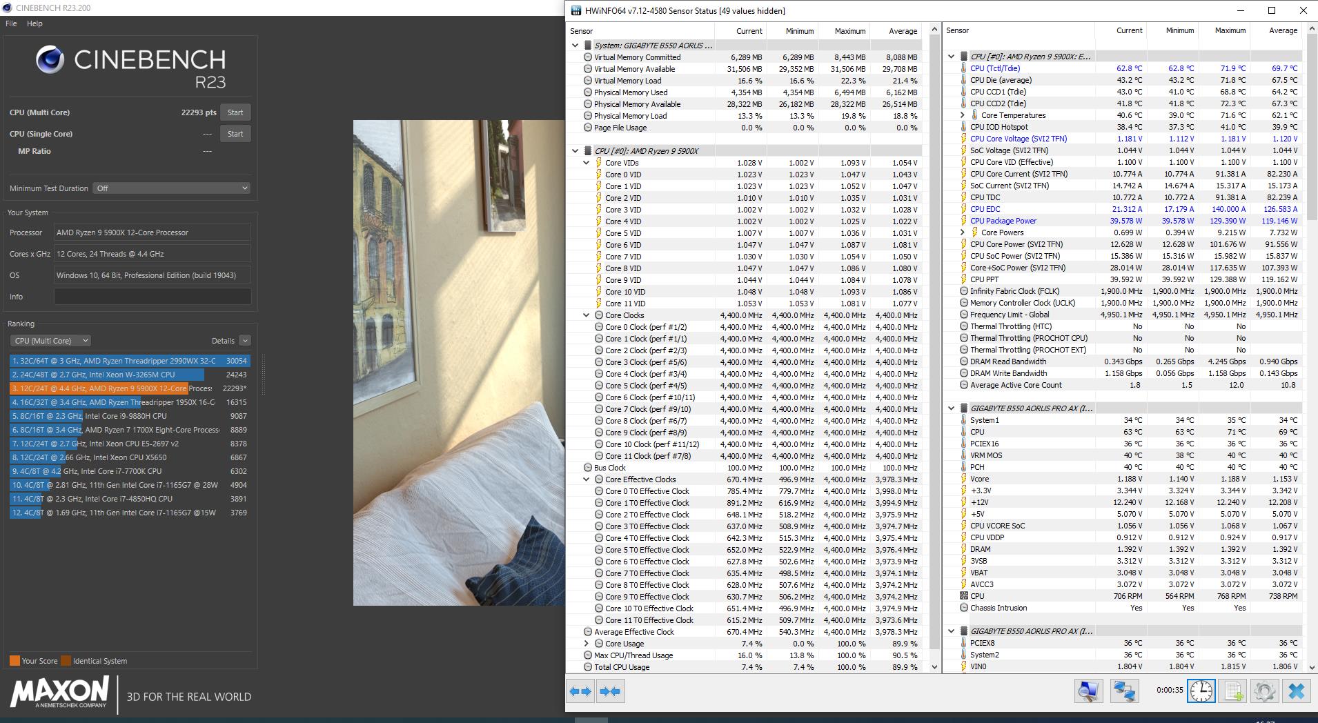Select the Core 11 T0 Effective Clock row
Image resolution: width=1318 pixels, height=723 pixels.
click(x=745, y=620)
